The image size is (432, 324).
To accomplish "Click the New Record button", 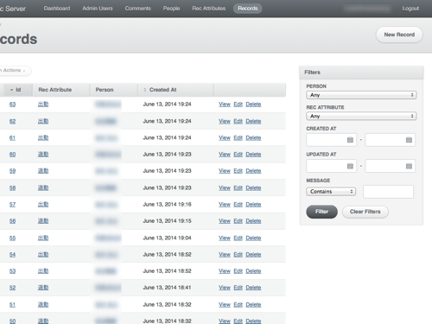I will click(399, 35).
